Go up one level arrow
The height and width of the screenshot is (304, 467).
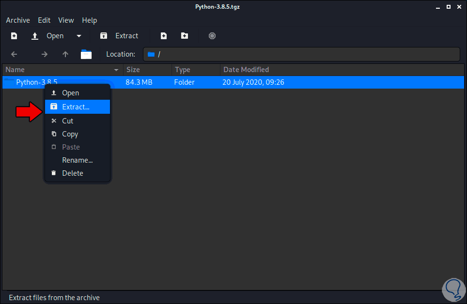[65, 54]
